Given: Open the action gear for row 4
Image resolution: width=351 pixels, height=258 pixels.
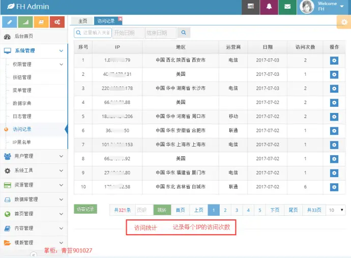Looking at the screenshot, I should click(334, 103).
